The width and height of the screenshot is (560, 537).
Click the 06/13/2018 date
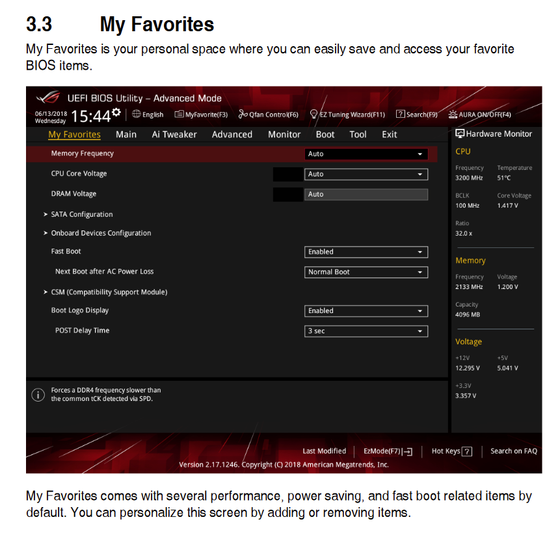click(x=51, y=113)
